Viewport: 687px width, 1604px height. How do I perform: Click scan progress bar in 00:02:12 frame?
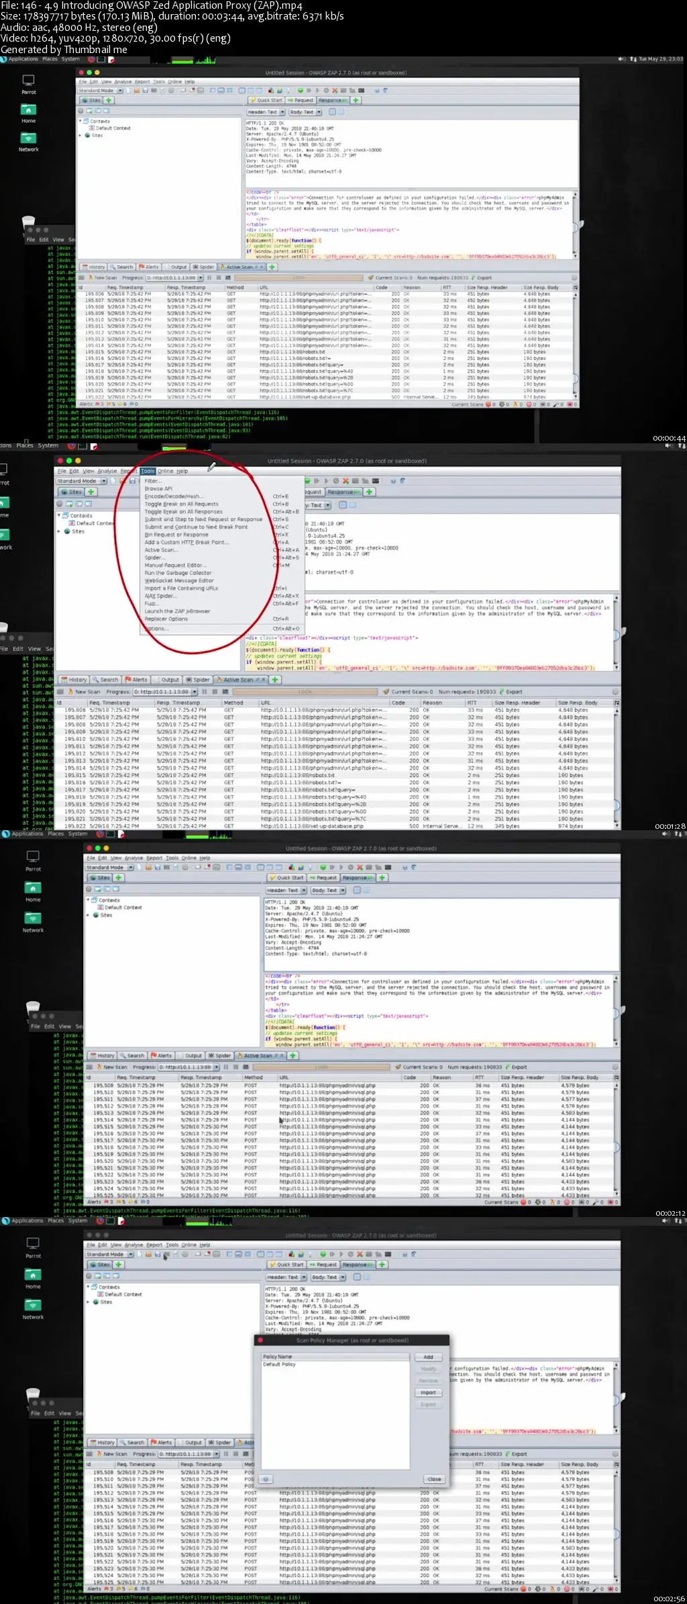coord(321,1067)
